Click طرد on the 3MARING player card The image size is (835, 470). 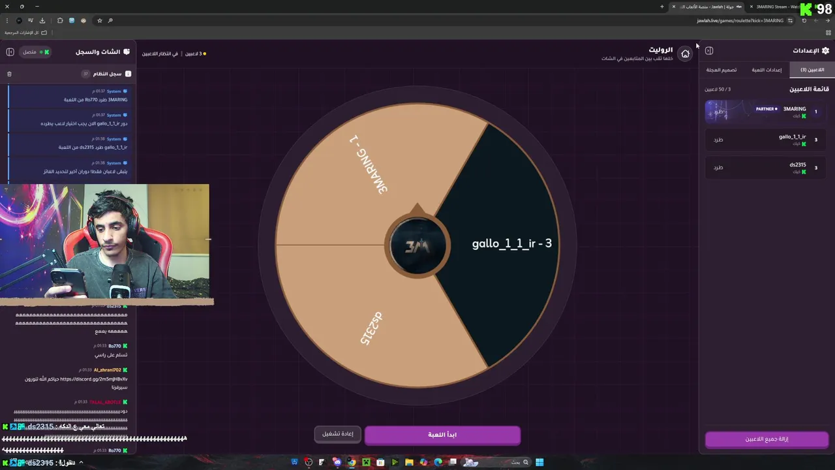(x=719, y=112)
